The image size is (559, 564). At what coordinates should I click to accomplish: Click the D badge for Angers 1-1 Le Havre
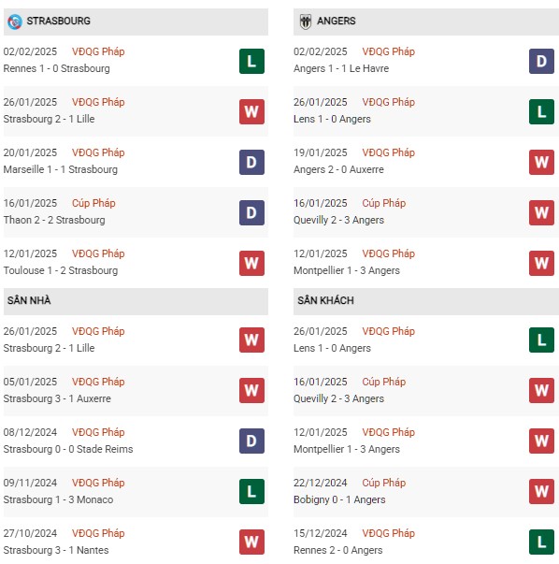tap(541, 61)
